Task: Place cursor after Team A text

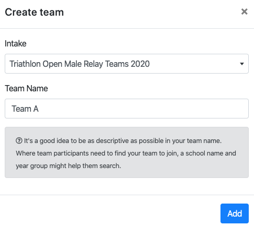Action: coord(39,109)
